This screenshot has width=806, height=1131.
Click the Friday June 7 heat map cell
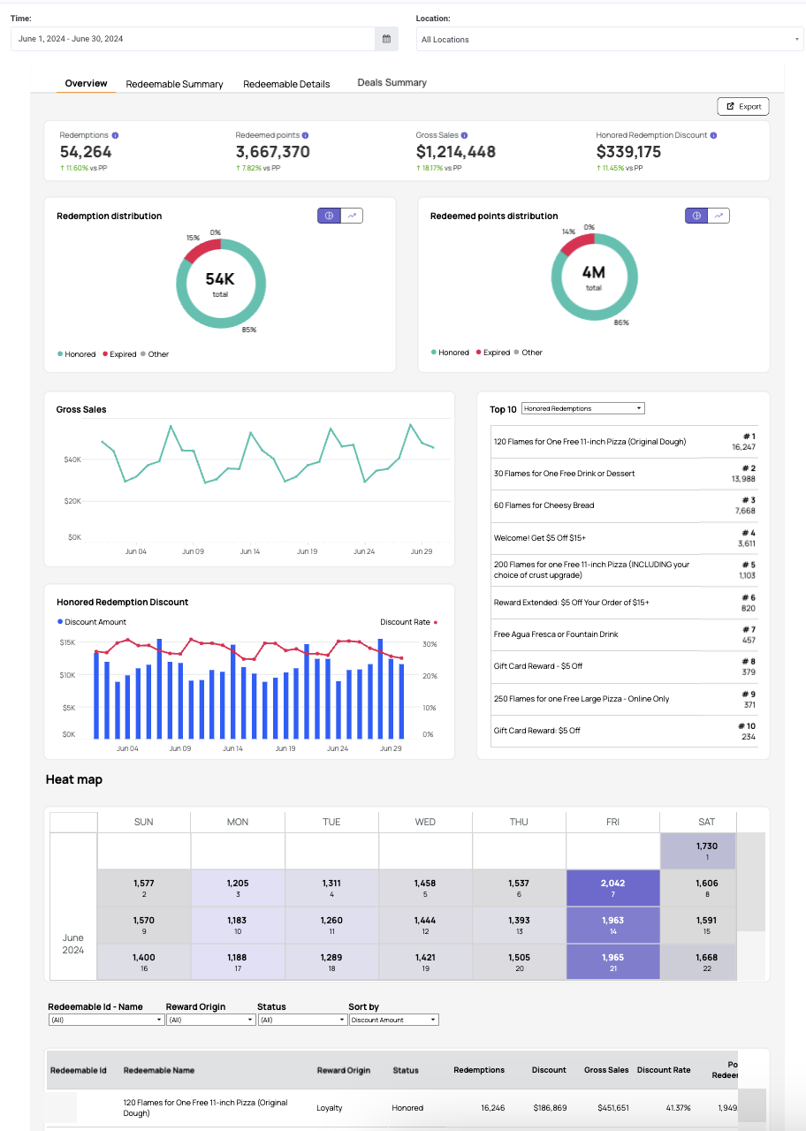point(612,888)
